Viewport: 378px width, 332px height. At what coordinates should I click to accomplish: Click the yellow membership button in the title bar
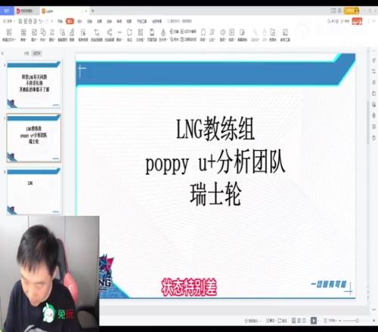(x=352, y=11)
